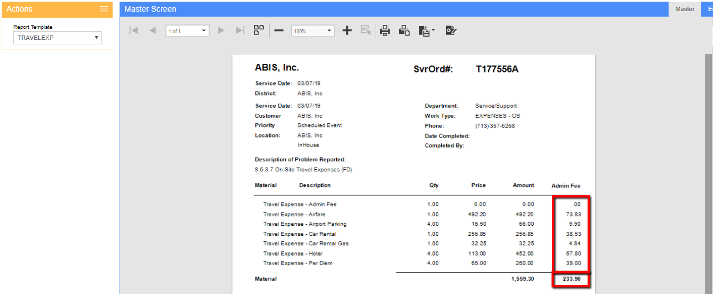The width and height of the screenshot is (713, 294).
Task: Zoom out with the minus icon
Action: [279, 31]
